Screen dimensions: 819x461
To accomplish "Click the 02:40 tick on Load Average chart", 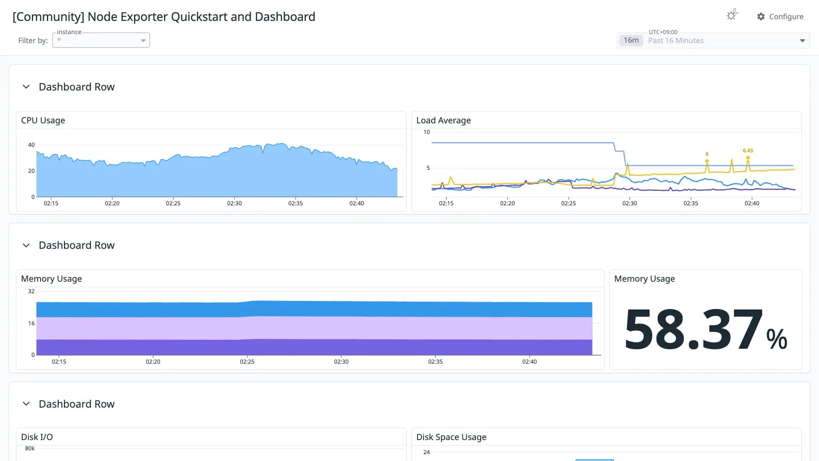I will (x=752, y=203).
